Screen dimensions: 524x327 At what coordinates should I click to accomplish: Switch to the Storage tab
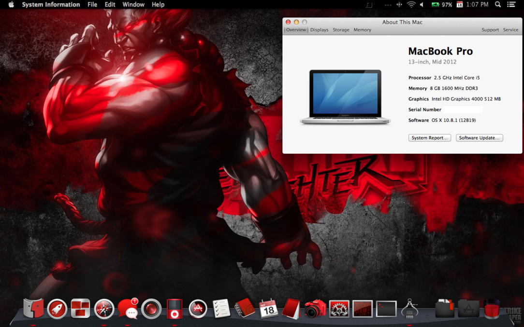pyautogui.click(x=341, y=30)
